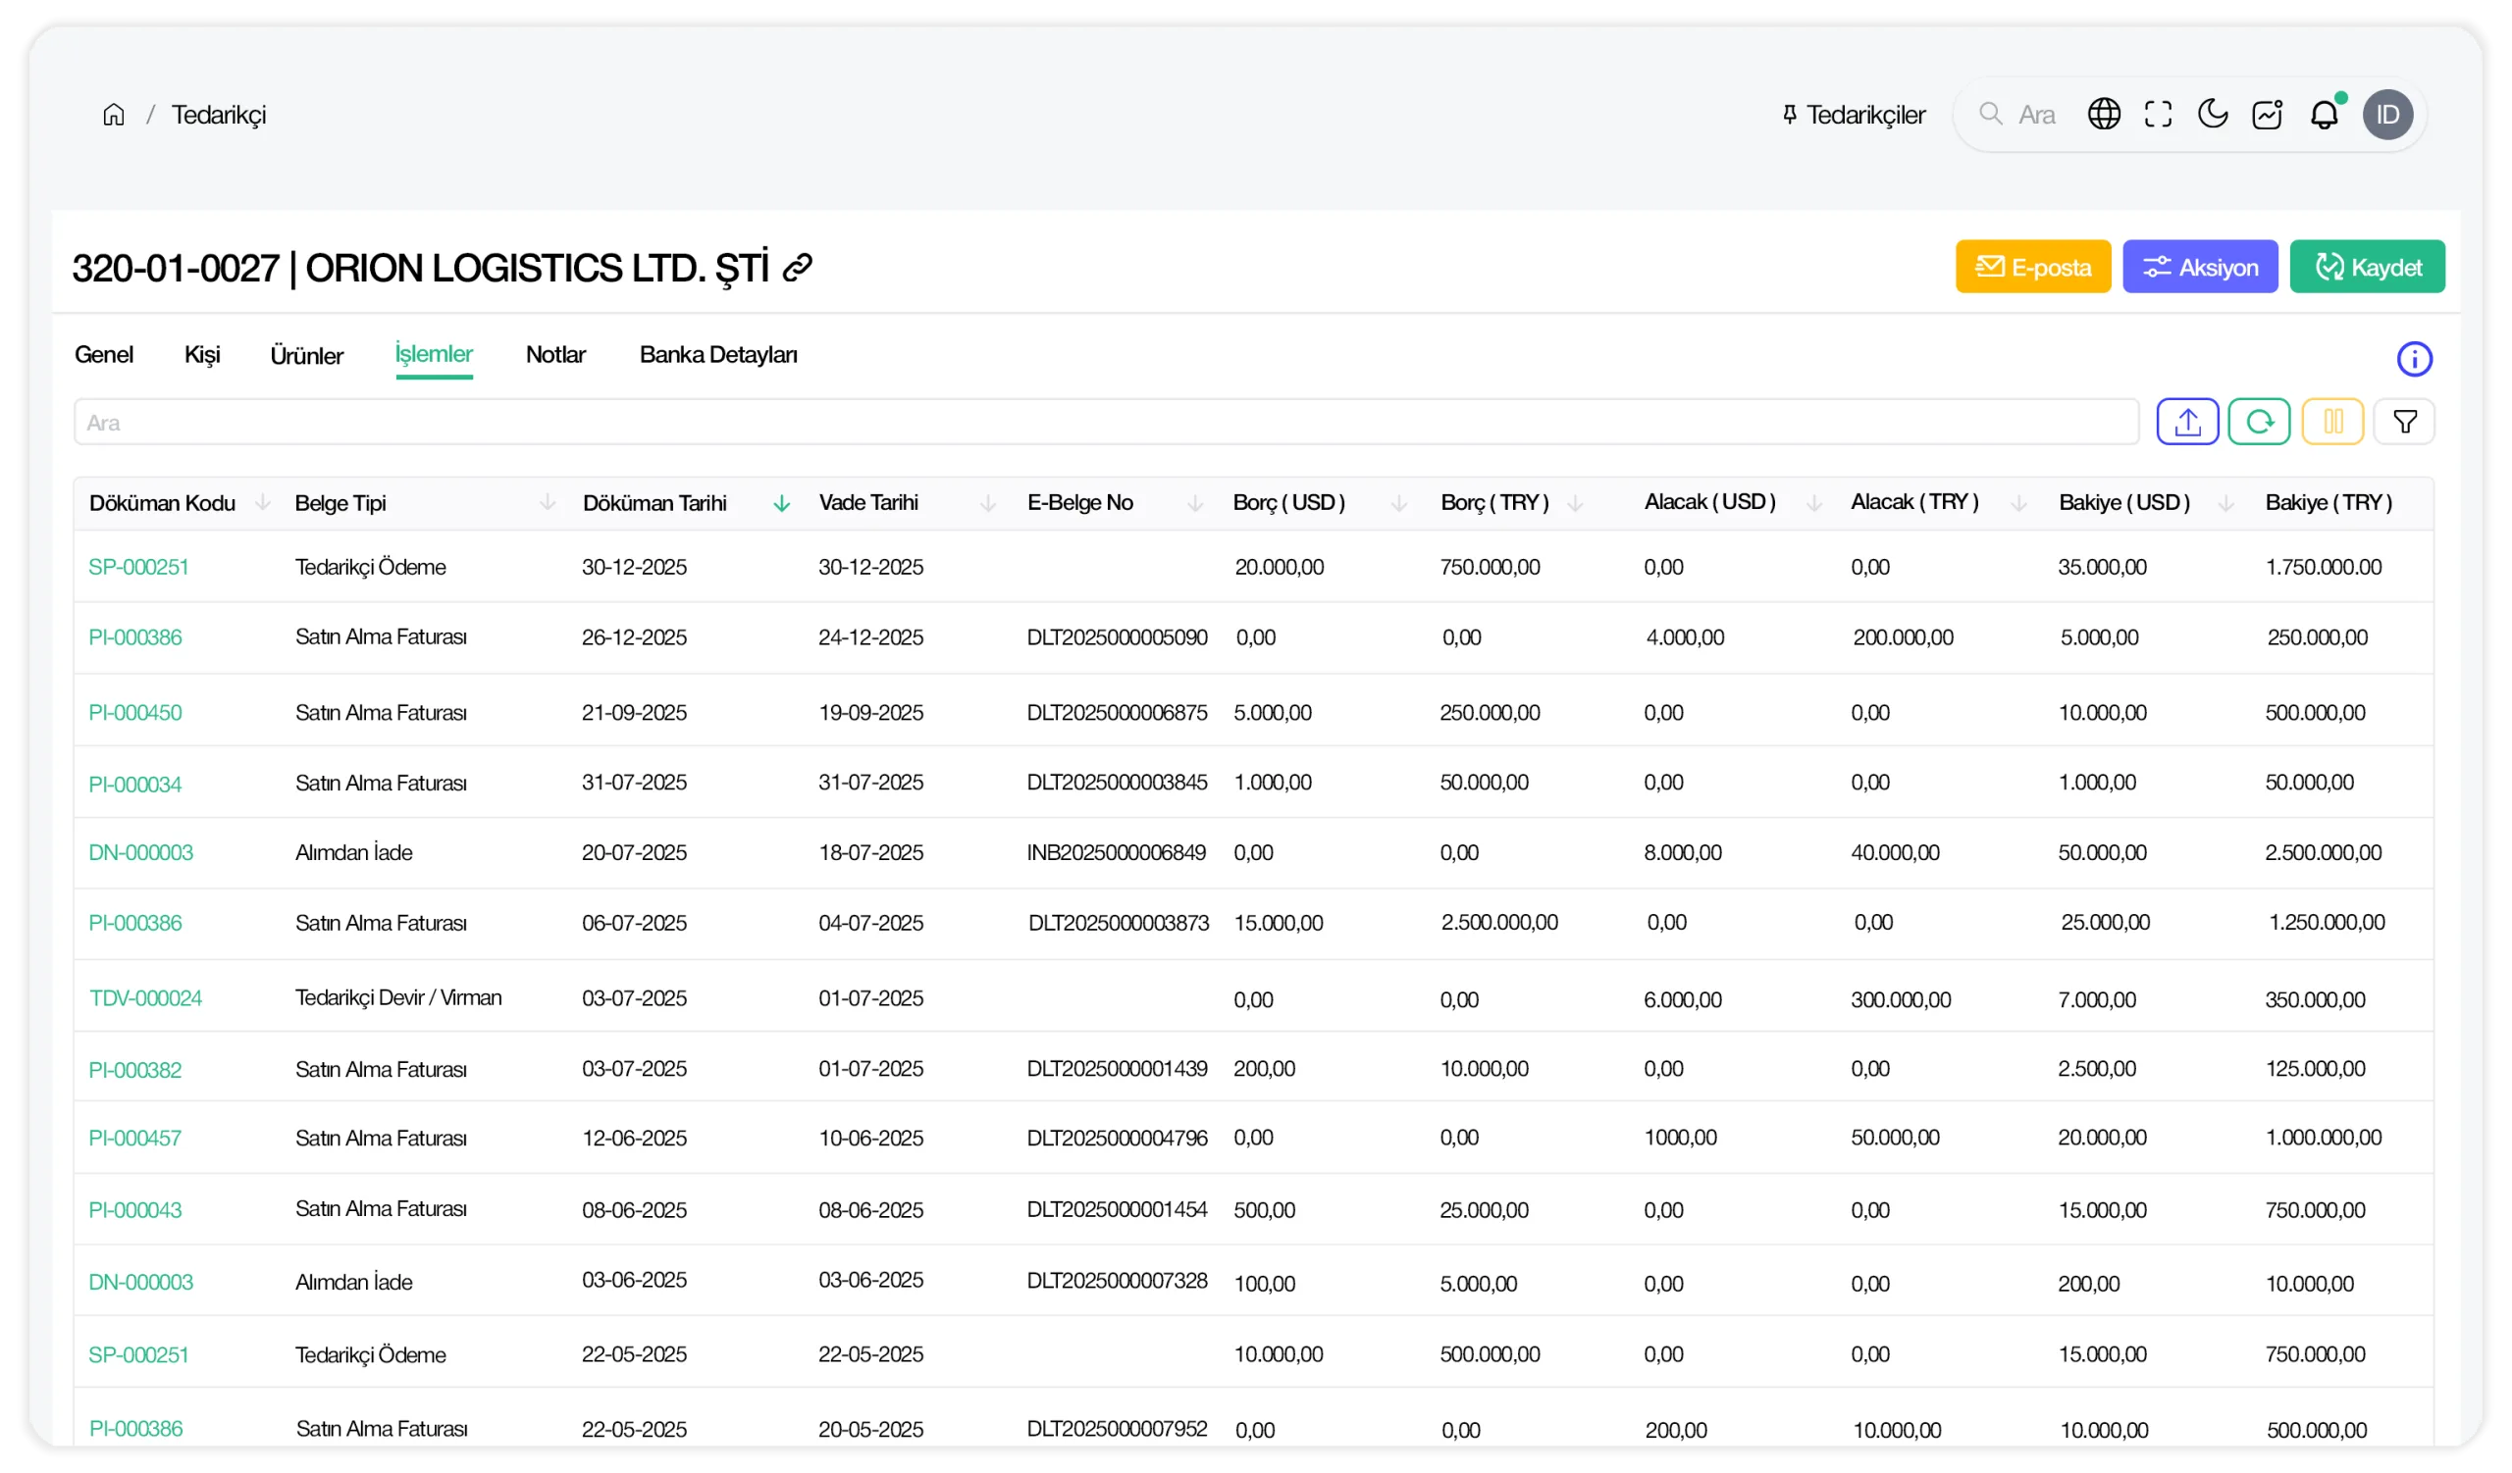Open document PI-000034
Viewport: 2512px width, 1473px height.
pyautogui.click(x=135, y=785)
